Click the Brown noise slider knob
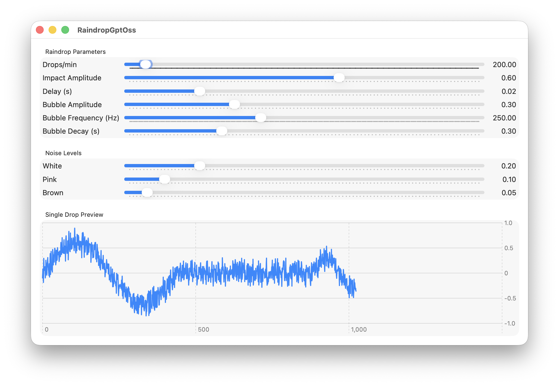Image resolution: width=559 pixels, height=386 pixels. click(x=147, y=192)
